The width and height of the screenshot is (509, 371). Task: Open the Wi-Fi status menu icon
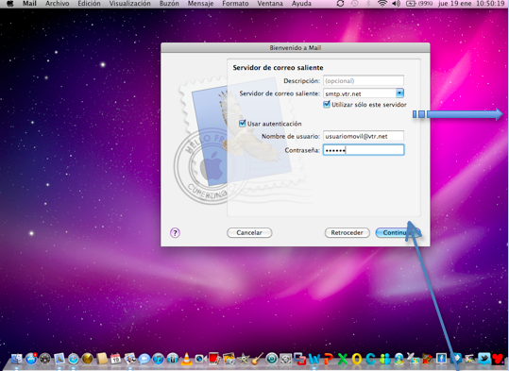[382, 4]
